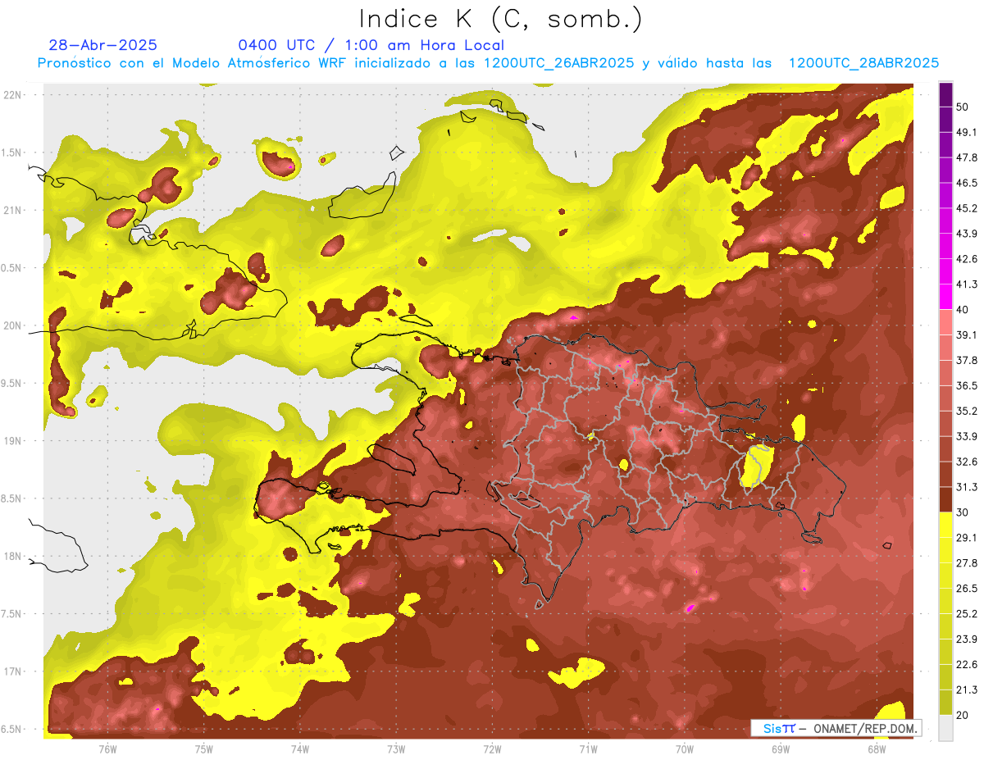Image resolution: width=984 pixels, height=760 pixels.
Task: Click the gray swatch at the colorbar bottom
Action: pyautogui.click(x=945, y=726)
